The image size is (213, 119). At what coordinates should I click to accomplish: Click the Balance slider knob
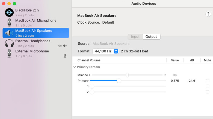click(127, 75)
